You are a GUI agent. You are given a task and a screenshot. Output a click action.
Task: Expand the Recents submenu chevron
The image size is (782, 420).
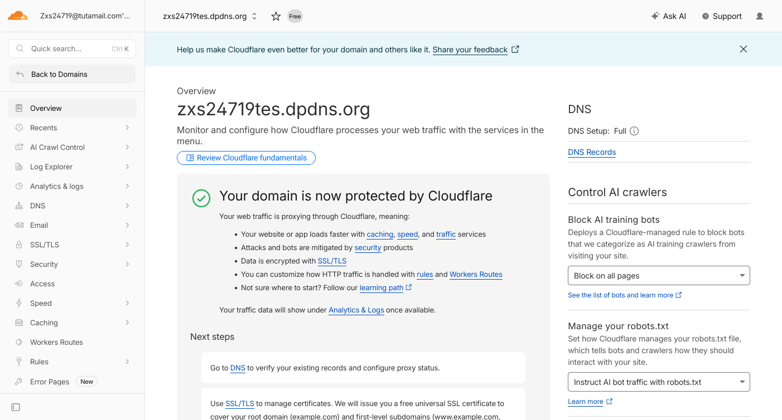128,128
